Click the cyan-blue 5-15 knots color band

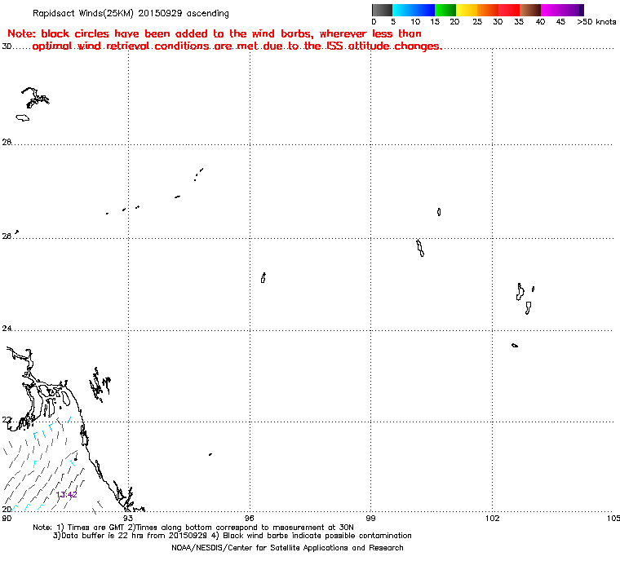point(414,10)
